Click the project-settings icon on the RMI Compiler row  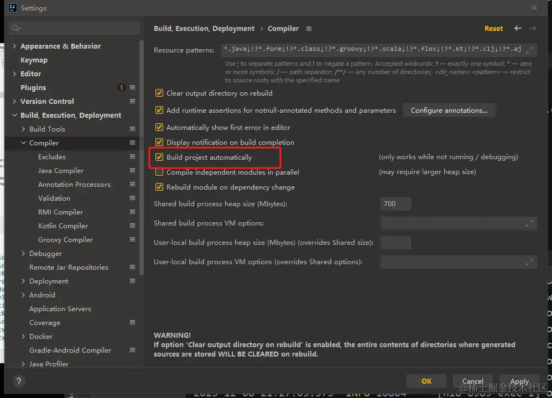pyautogui.click(x=132, y=212)
